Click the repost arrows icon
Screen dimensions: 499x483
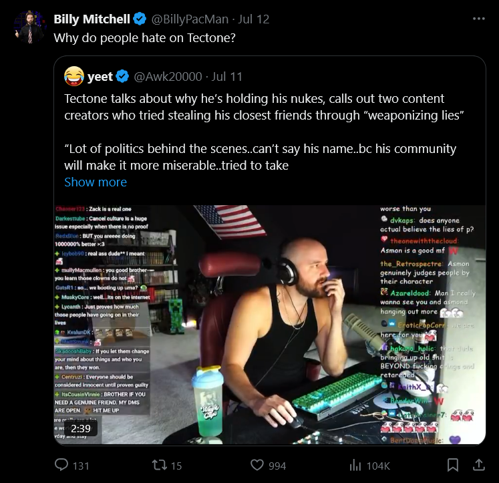pos(160,465)
